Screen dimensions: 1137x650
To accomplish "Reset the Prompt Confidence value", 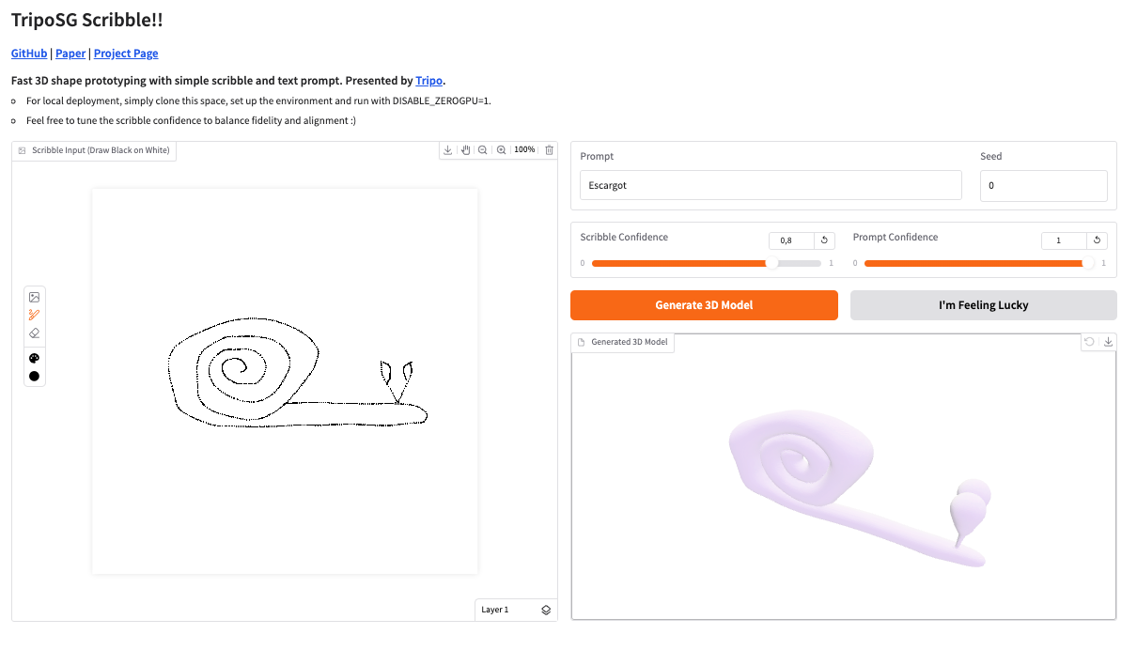I will [1097, 240].
